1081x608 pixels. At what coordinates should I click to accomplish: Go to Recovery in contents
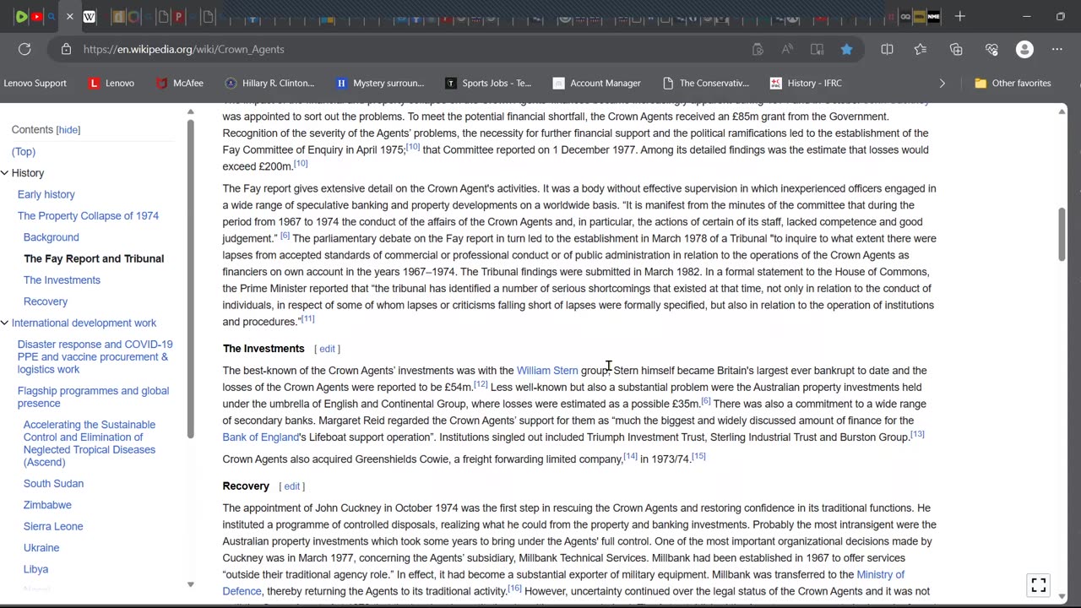[x=46, y=301]
